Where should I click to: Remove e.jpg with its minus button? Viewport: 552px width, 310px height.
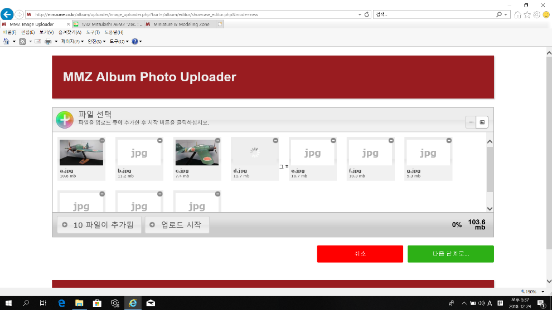pyautogui.click(x=333, y=140)
